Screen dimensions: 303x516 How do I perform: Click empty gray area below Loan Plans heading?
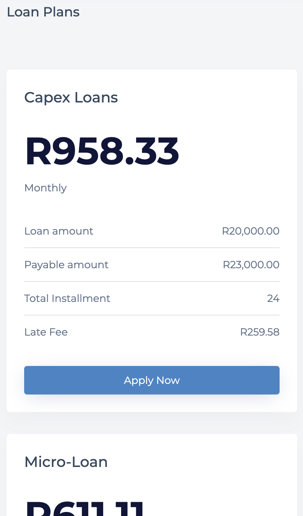click(151, 44)
